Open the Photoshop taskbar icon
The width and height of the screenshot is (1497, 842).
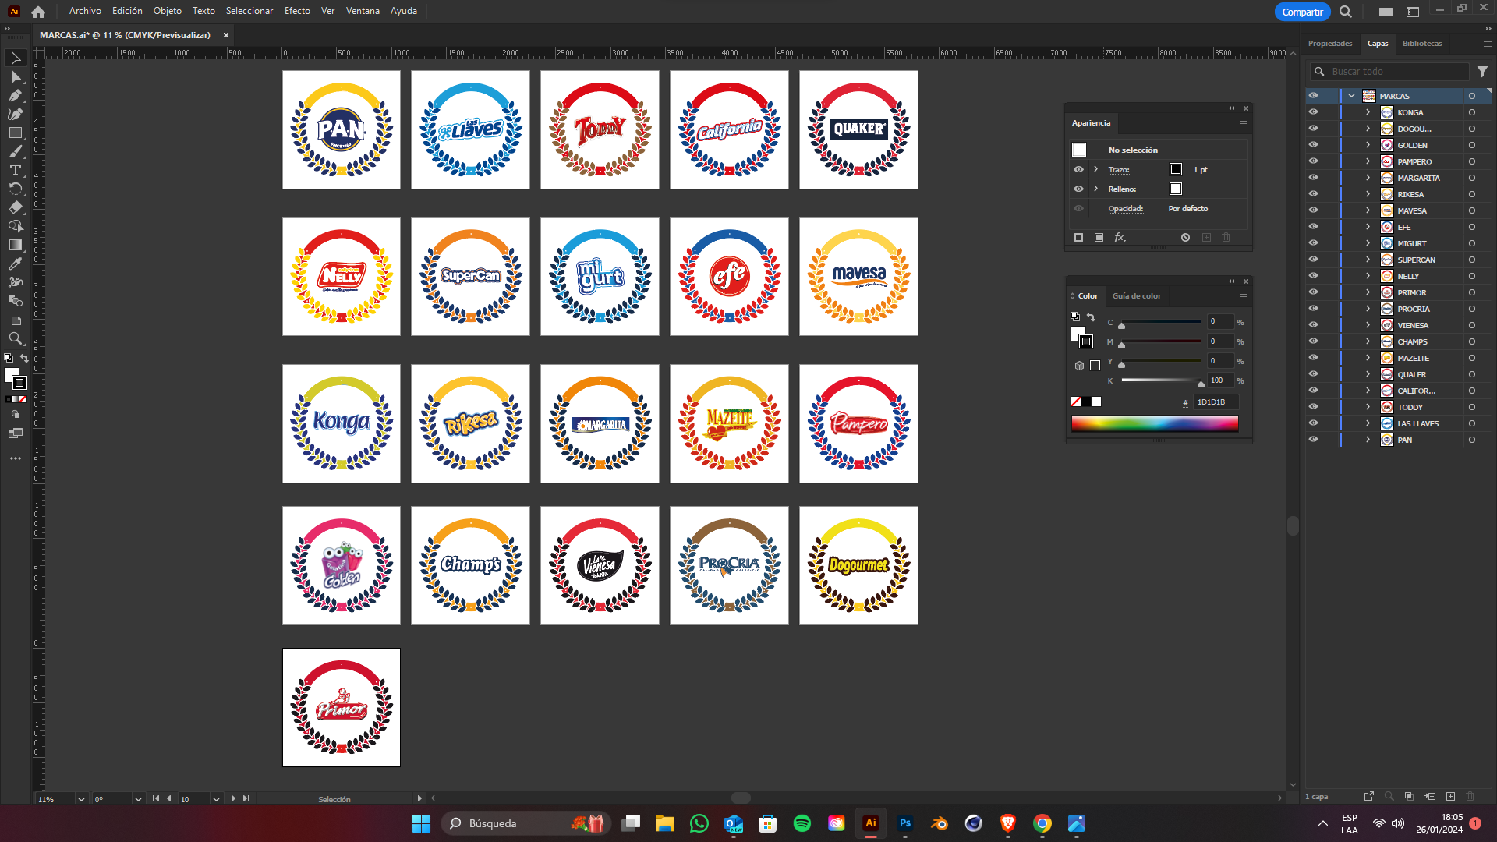pos(904,823)
